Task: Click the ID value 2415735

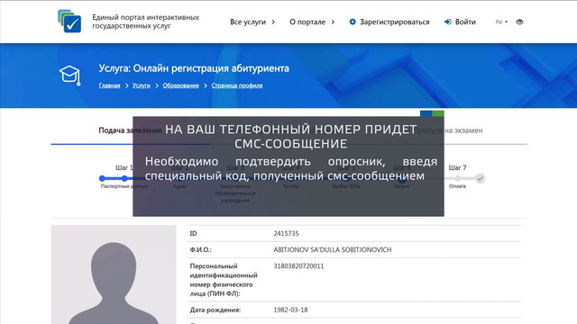Action: click(x=286, y=233)
